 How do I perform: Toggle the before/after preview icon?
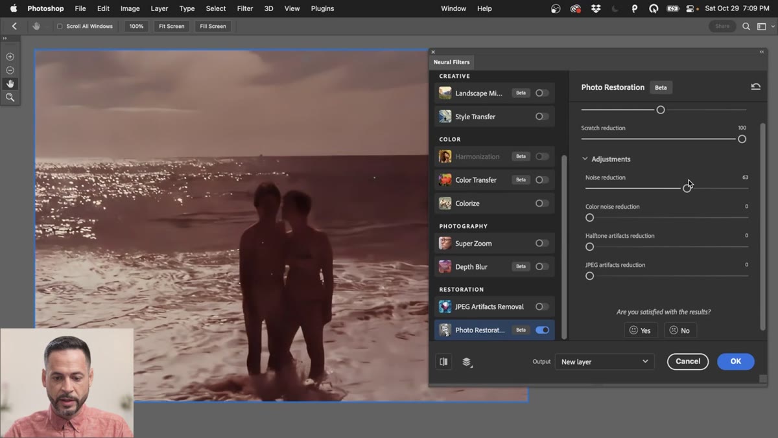tap(444, 362)
